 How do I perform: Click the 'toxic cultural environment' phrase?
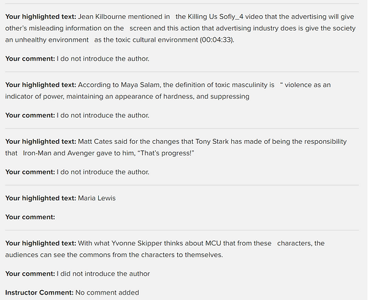(x=157, y=40)
